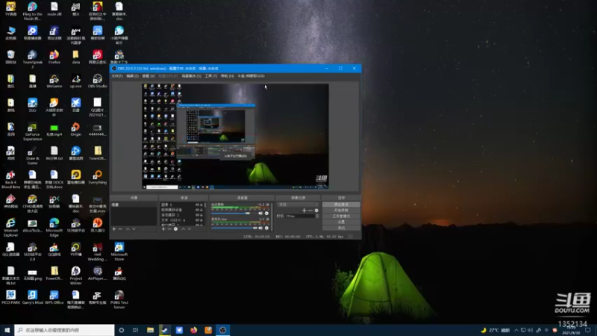Open the PICO PARK desktop icon
Screen dimensions: 597x336
point(10,298)
